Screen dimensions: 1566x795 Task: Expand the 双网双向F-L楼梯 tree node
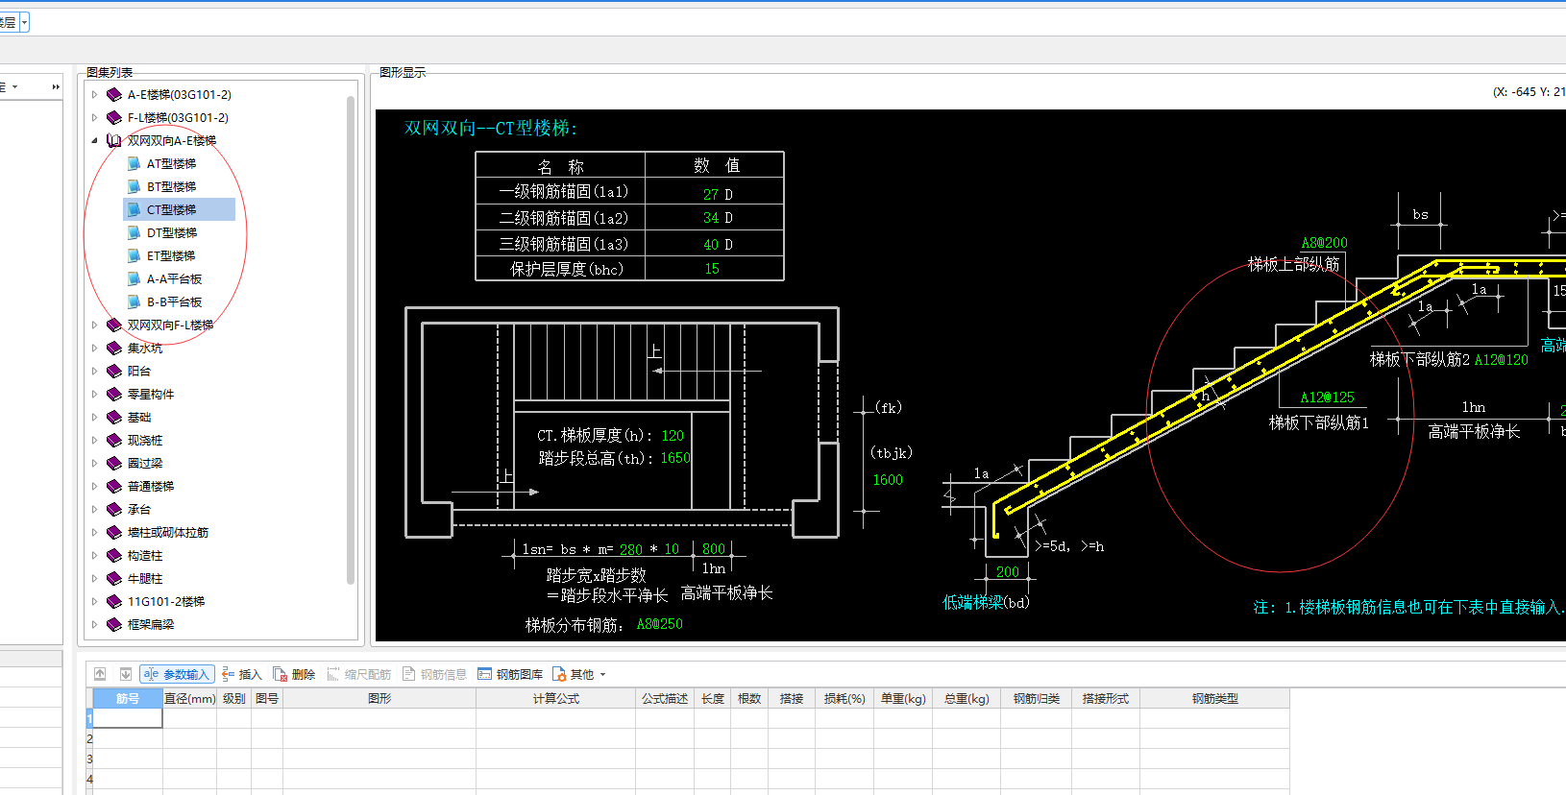tap(94, 325)
